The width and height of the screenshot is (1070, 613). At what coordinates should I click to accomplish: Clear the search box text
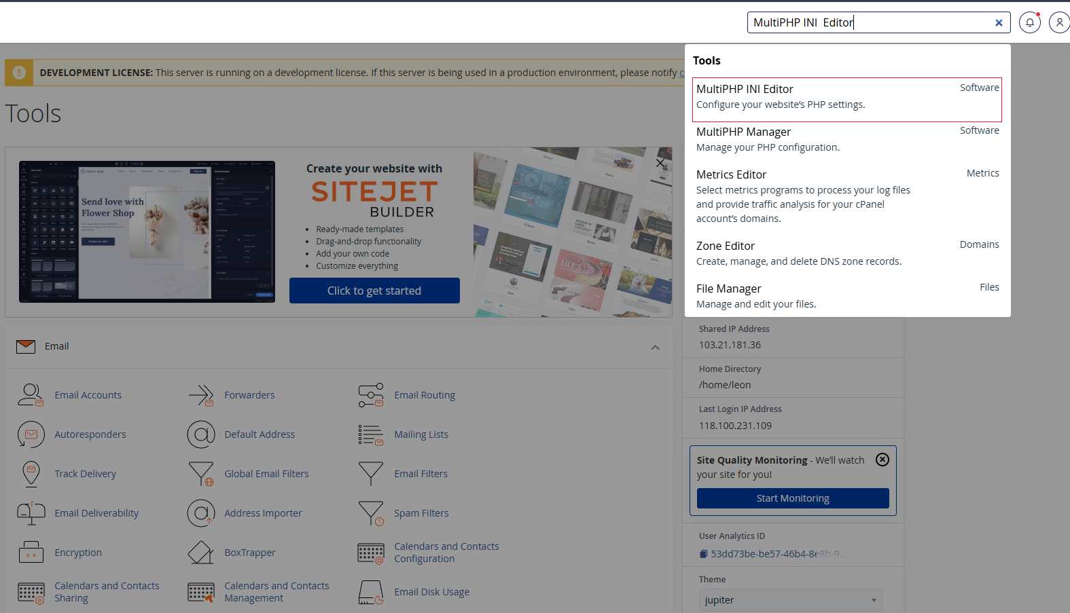(999, 22)
